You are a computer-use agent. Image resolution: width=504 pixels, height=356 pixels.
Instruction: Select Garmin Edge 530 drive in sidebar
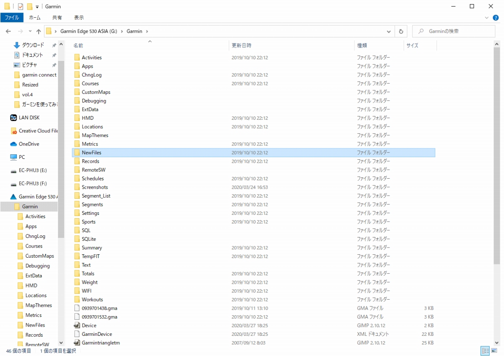point(38,196)
